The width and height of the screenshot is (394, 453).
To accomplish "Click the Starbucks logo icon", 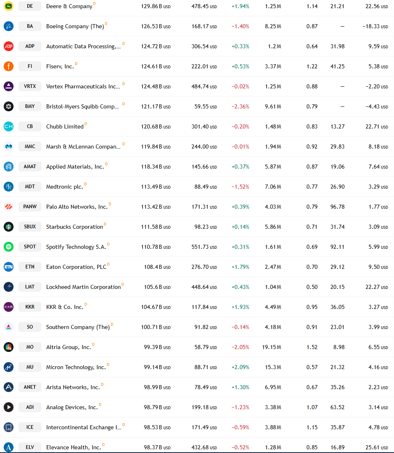I will (9, 227).
